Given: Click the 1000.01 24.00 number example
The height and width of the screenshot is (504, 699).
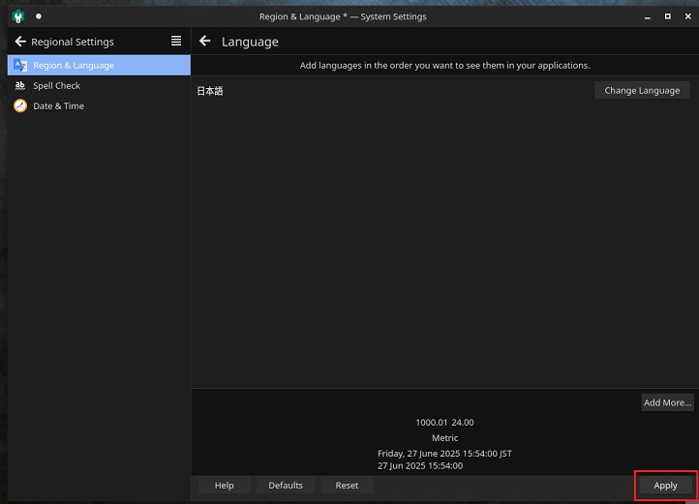Looking at the screenshot, I should click(x=445, y=422).
